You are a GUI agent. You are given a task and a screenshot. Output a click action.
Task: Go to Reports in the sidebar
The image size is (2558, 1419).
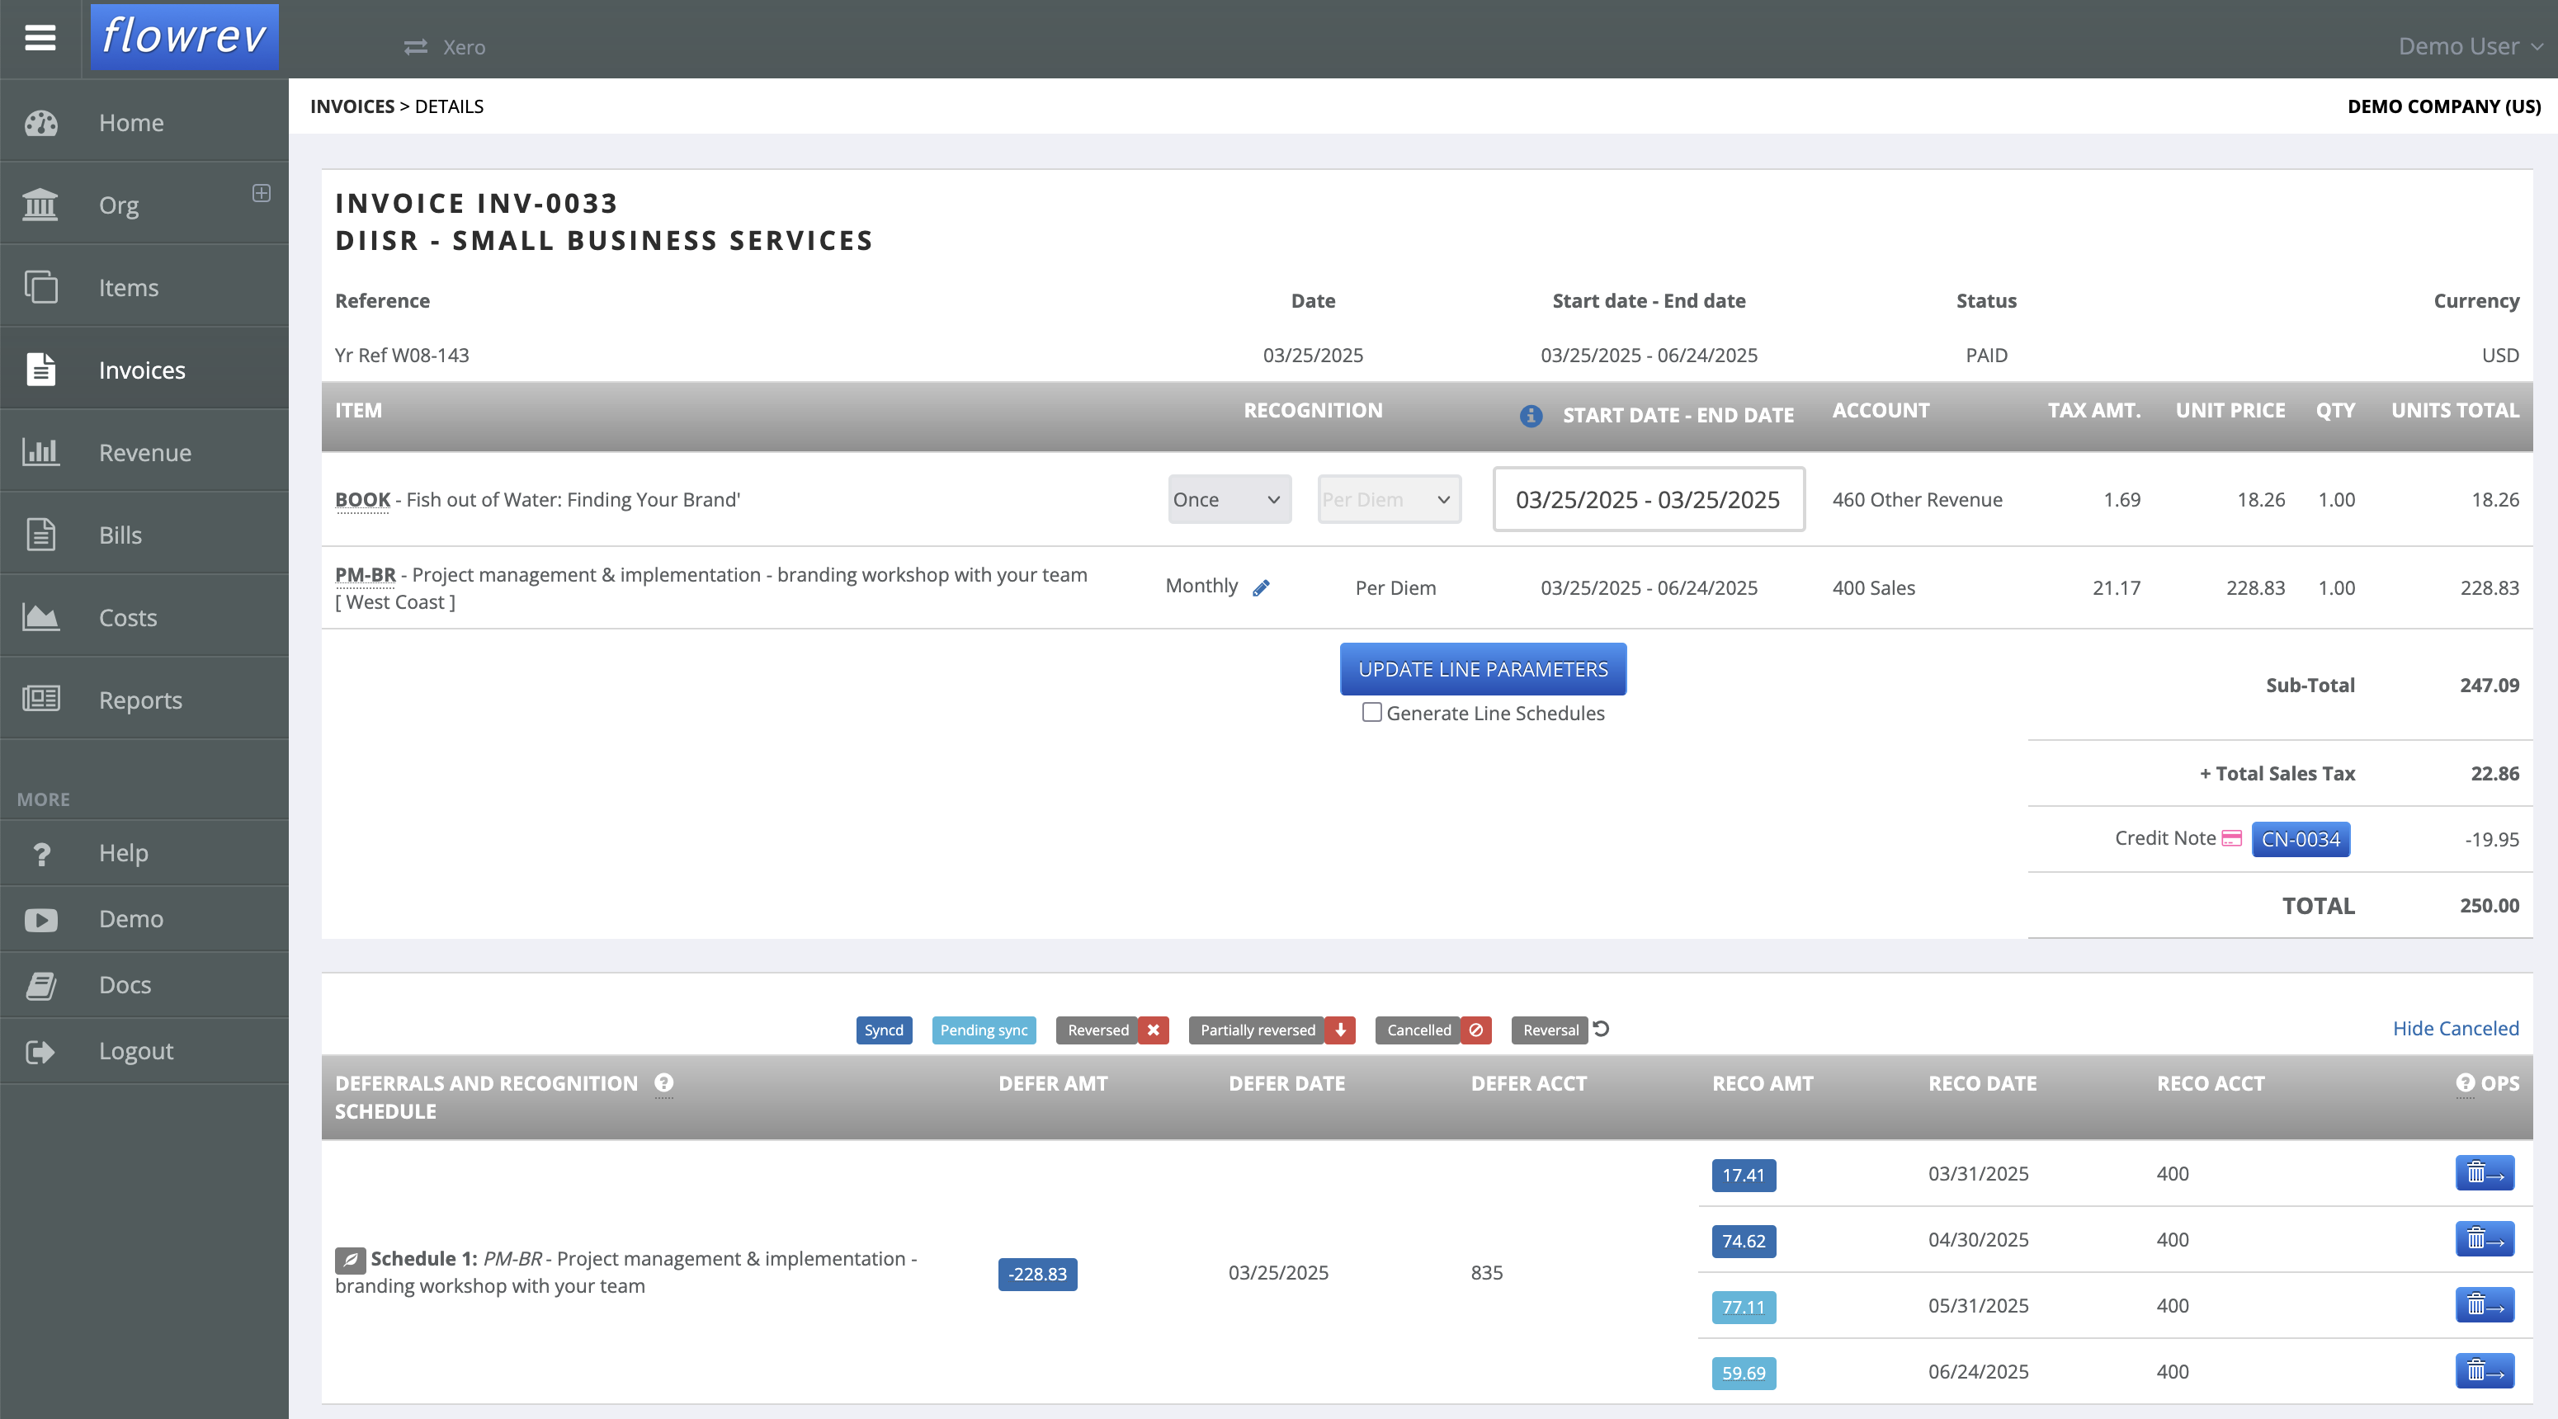click(140, 699)
